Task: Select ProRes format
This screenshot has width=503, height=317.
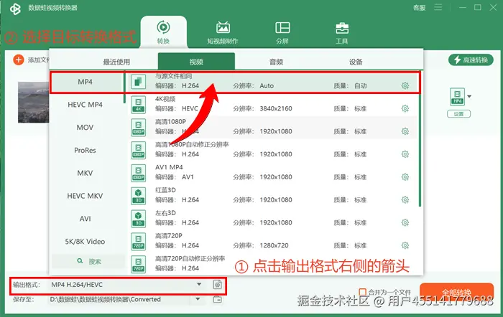Action: [85, 150]
